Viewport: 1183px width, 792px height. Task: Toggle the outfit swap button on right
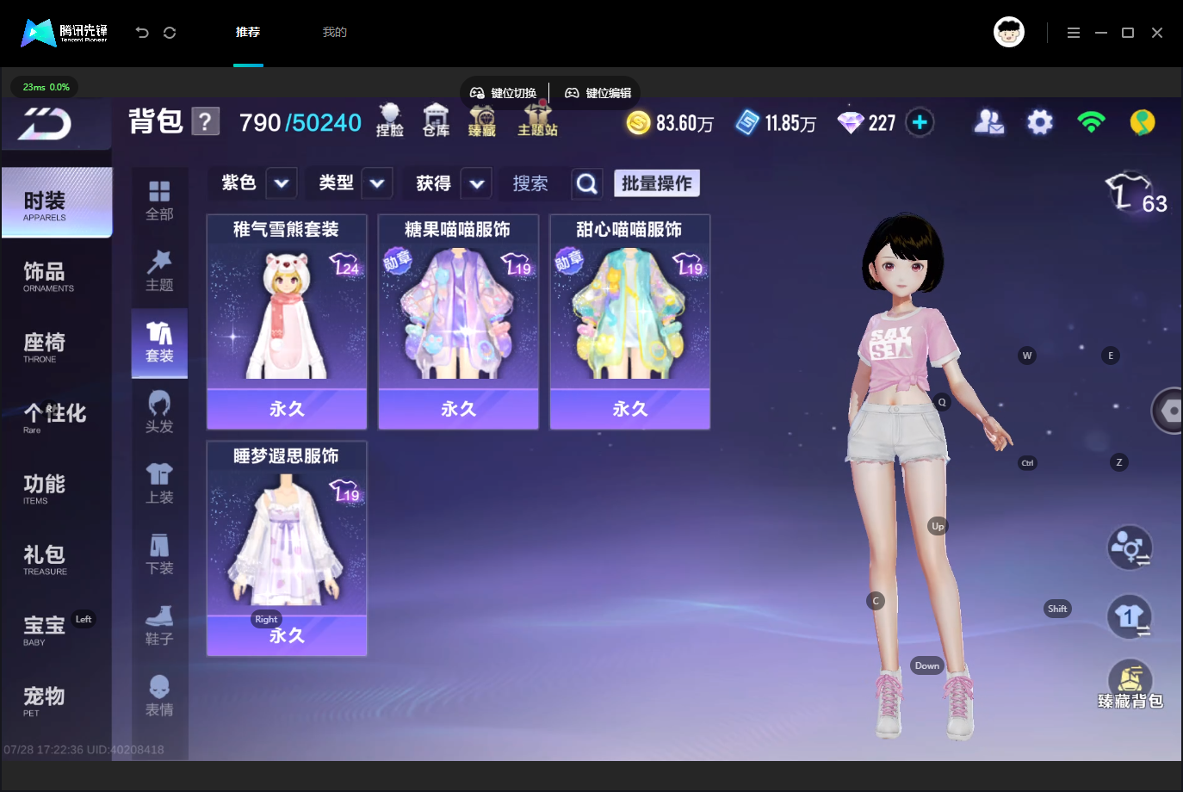point(1130,617)
